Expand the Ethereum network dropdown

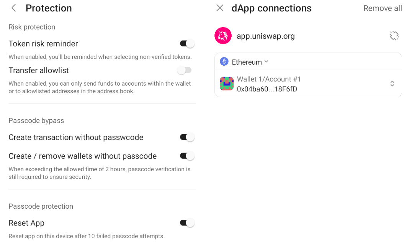pos(266,62)
